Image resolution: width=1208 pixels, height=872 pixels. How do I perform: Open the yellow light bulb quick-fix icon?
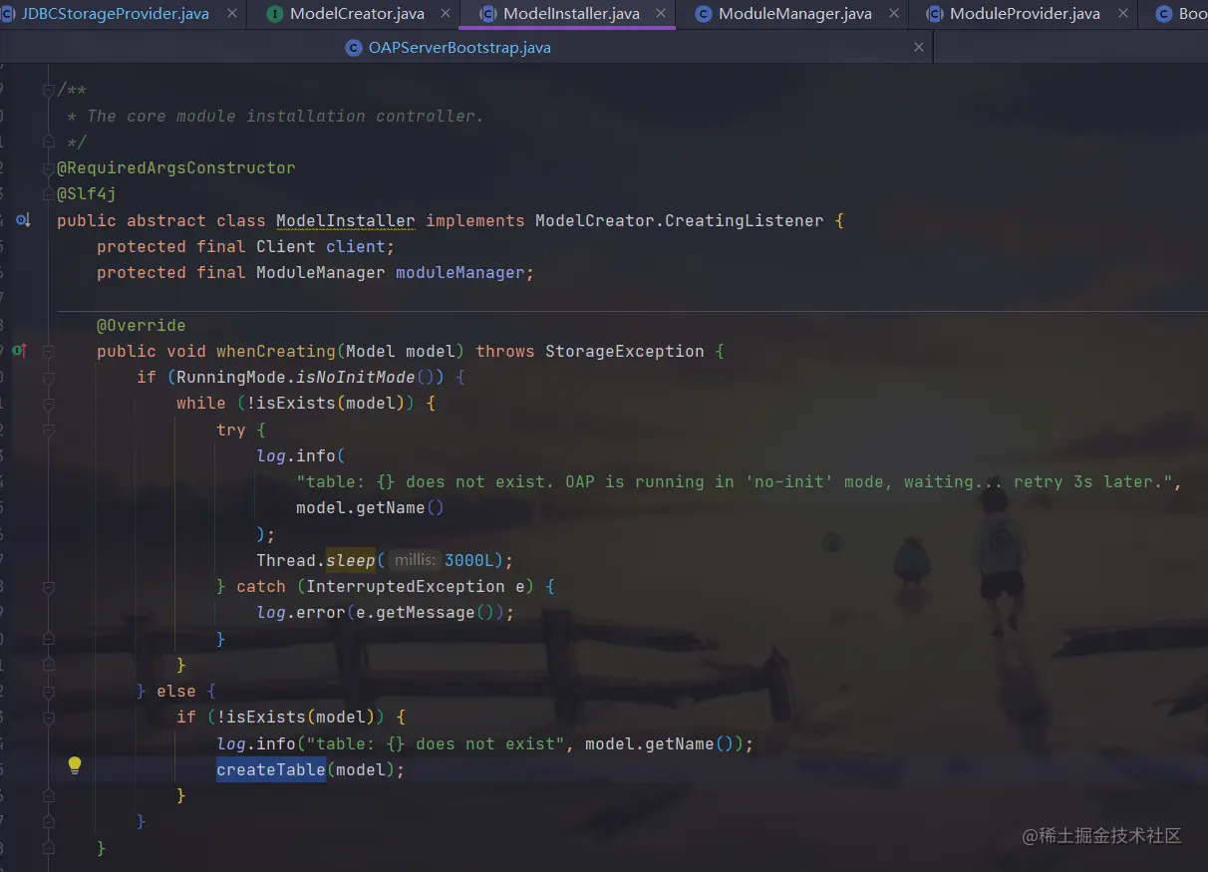pos(74,765)
